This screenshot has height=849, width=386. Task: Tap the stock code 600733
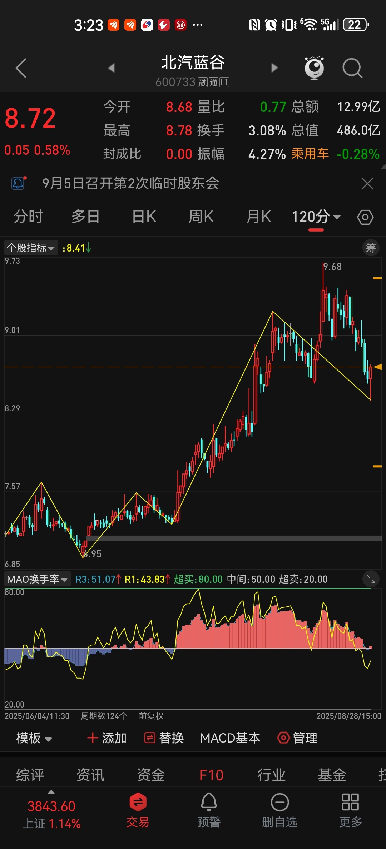click(x=175, y=82)
